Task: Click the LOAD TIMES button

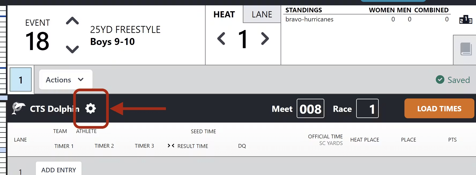Action: [439, 108]
